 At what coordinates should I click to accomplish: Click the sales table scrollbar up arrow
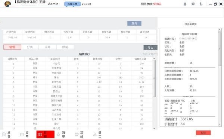[154, 58]
